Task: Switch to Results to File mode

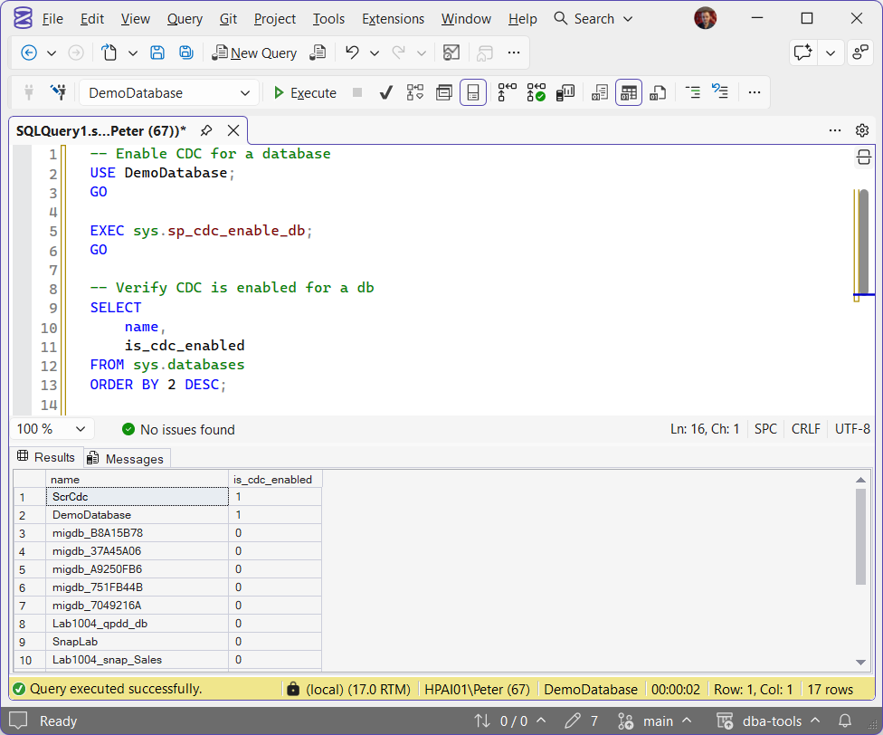Action: (658, 92)
